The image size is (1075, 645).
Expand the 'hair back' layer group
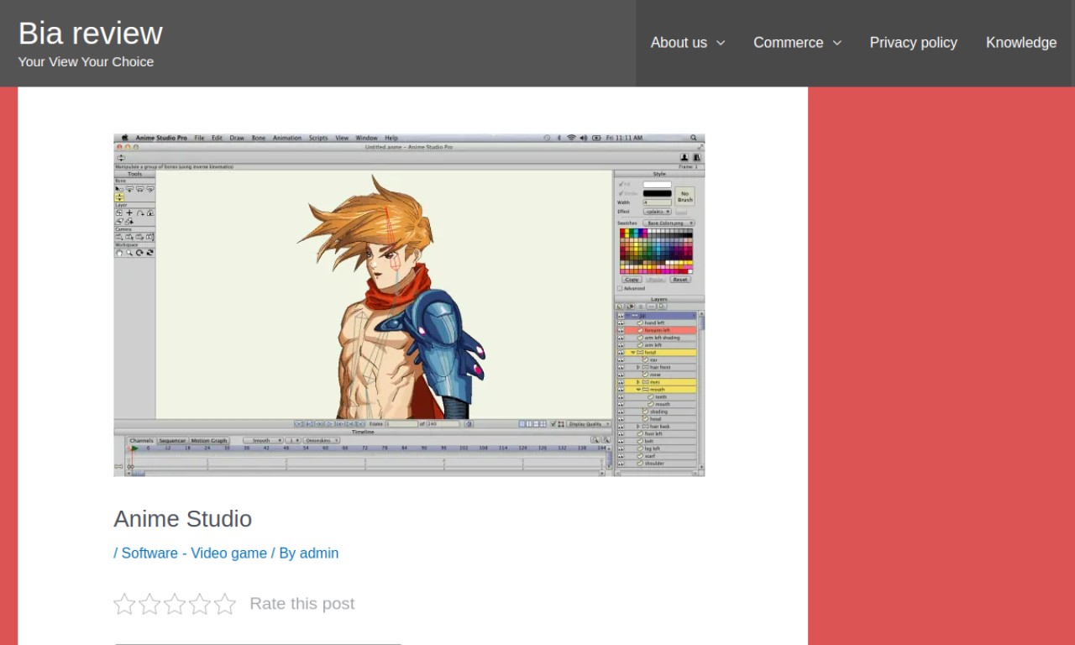[638, 426]
